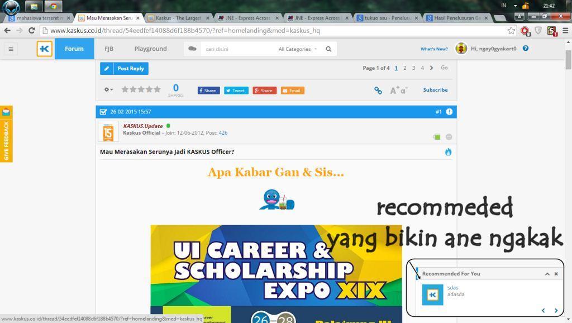The image size is (572, 323).
Task: Click the hot thread flame icon
Action: (449, 152)
